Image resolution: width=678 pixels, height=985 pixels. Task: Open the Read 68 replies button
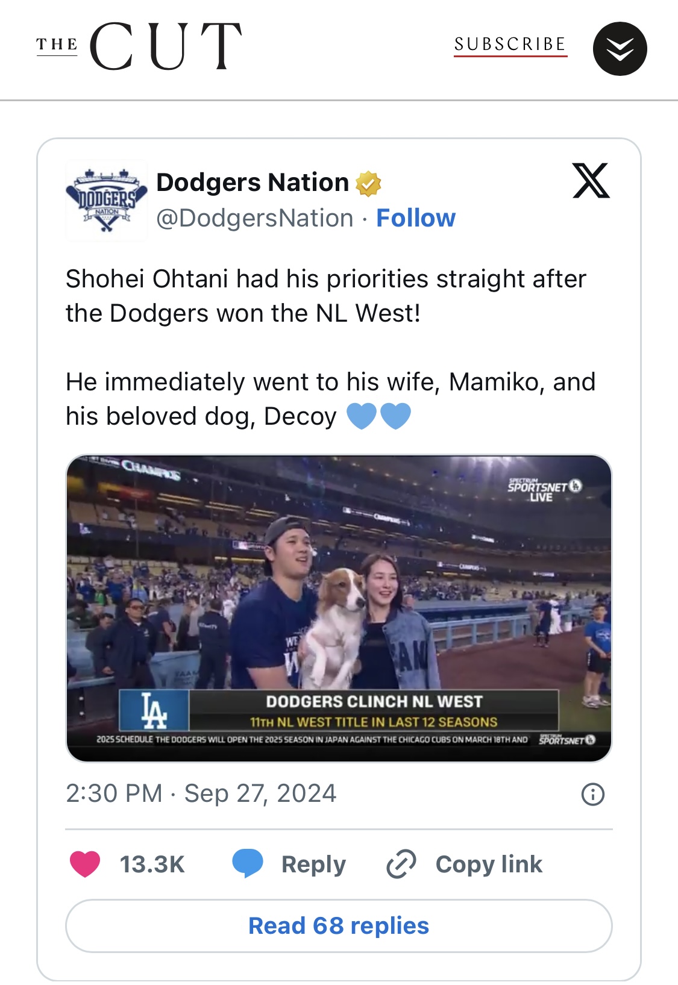point(339,926)
